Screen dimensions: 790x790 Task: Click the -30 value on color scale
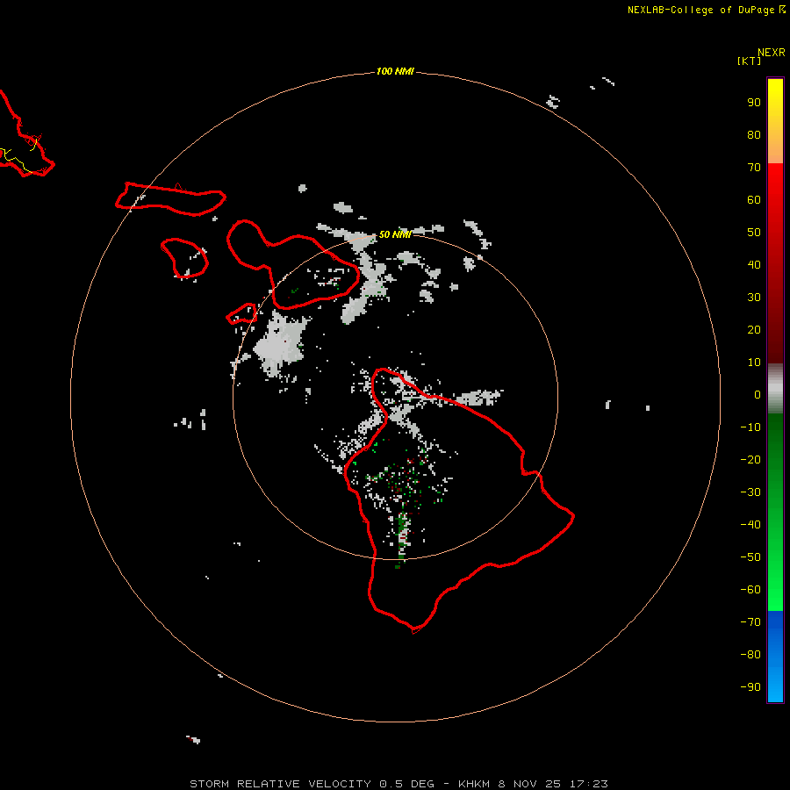tap(750, 492)
